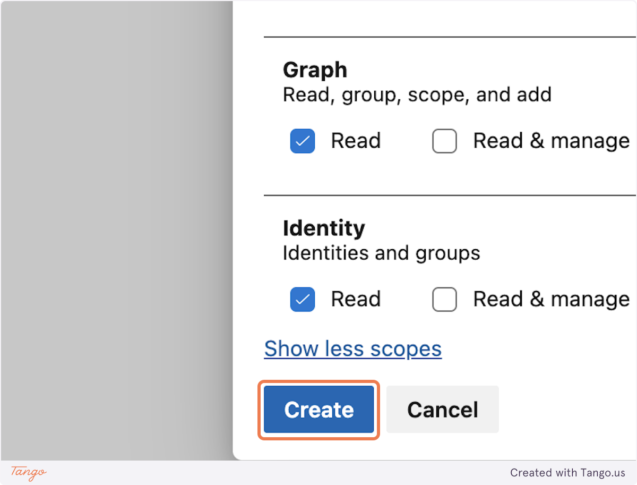This screenshot has height=485, width=637.
Task: Confirm scope selection by clicking Create
Action: (x=318, y=410)
